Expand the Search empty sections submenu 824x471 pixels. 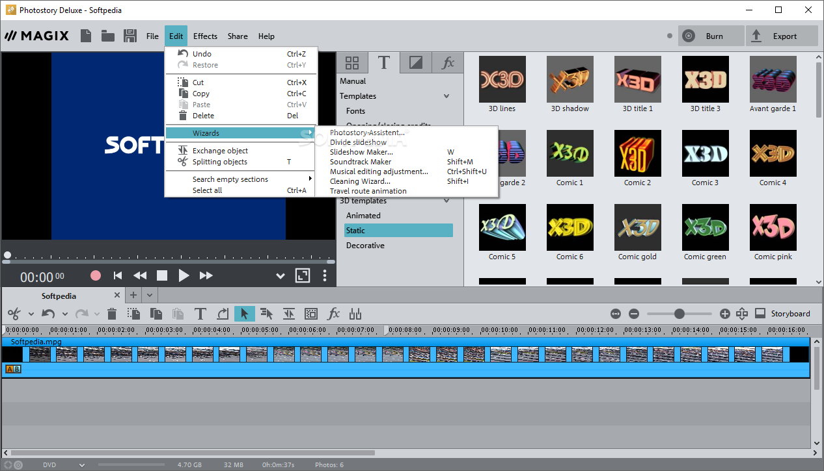(x=240, y=179)
